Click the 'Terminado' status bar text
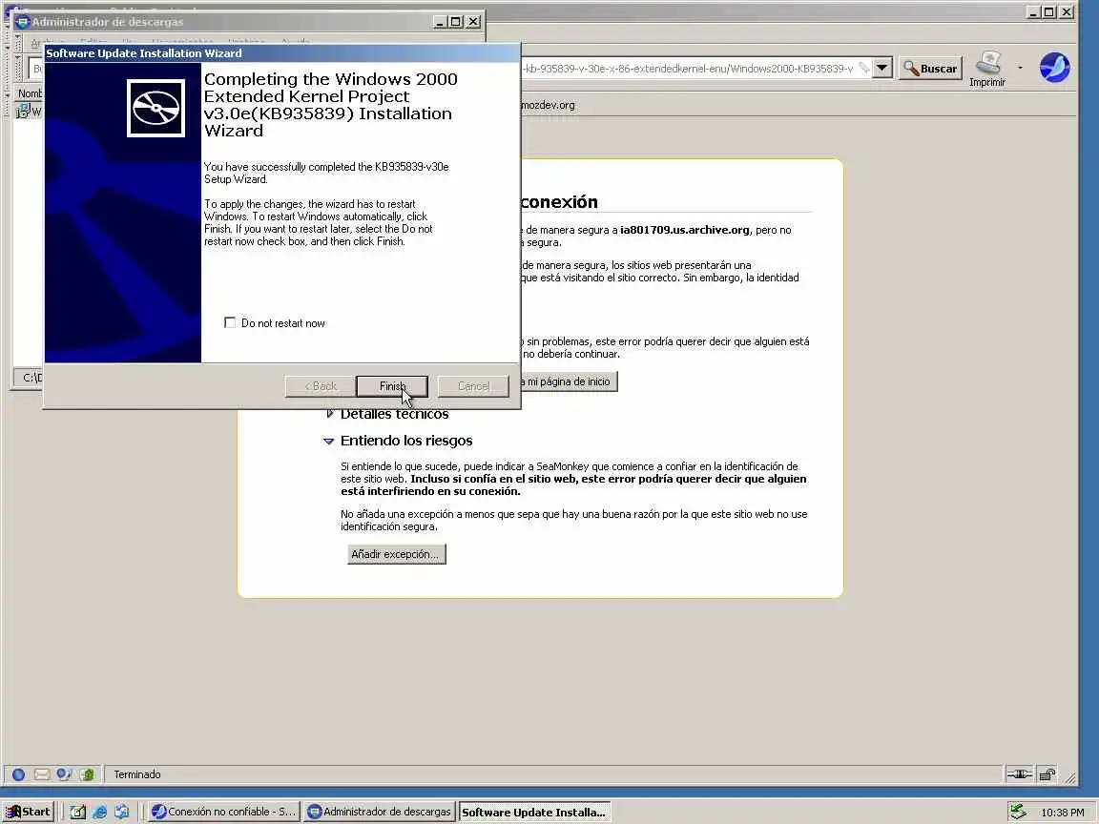Screen dimensions: 1099x824 tap(137, 774)
